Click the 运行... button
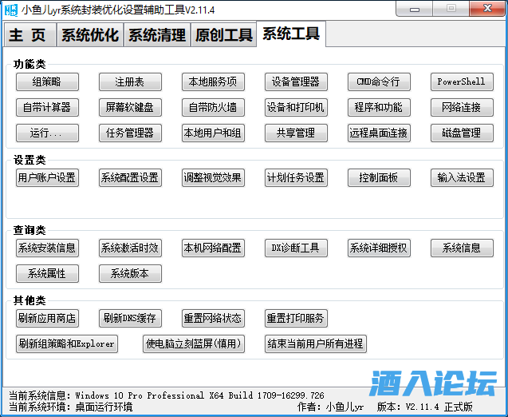The image size is (508, 417). pos(47,133)
